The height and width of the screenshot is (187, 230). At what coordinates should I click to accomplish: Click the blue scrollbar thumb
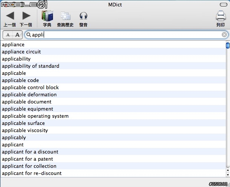pyautogui.click(x=228, y=45)
